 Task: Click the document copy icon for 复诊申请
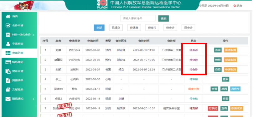click(8, 71)
